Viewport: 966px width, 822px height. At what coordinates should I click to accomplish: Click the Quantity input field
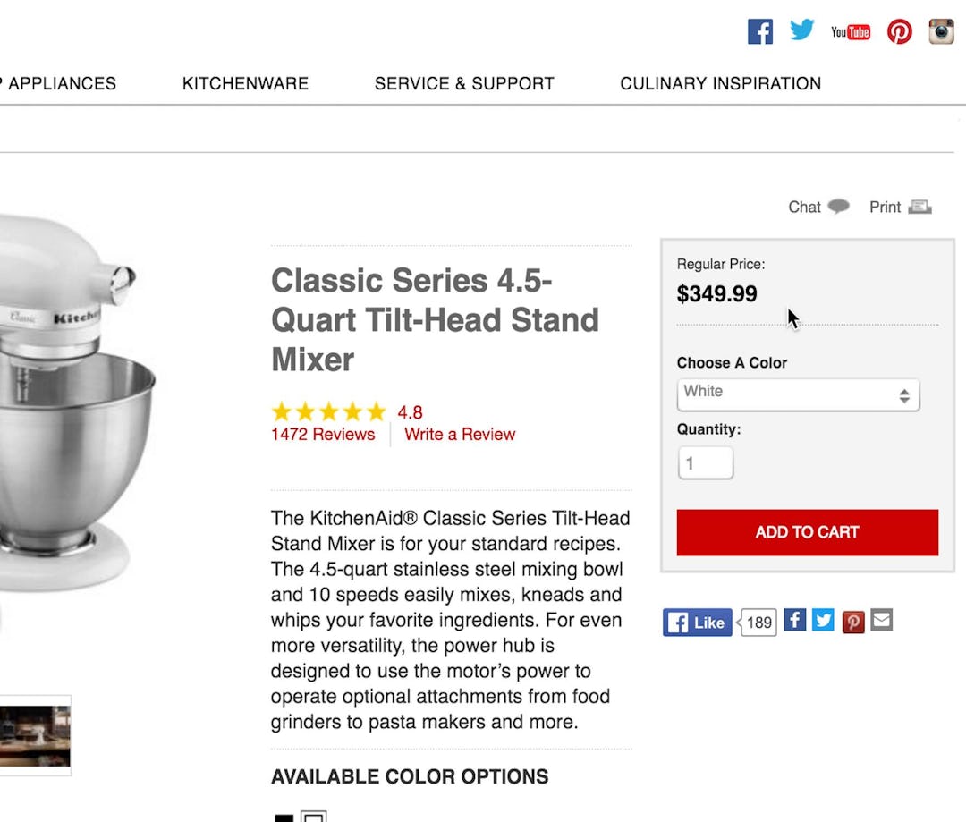point(705,462)
